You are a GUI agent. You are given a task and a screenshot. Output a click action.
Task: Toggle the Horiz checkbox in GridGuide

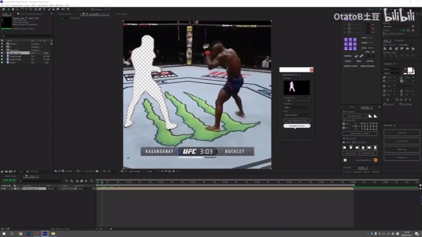point(344,124)
